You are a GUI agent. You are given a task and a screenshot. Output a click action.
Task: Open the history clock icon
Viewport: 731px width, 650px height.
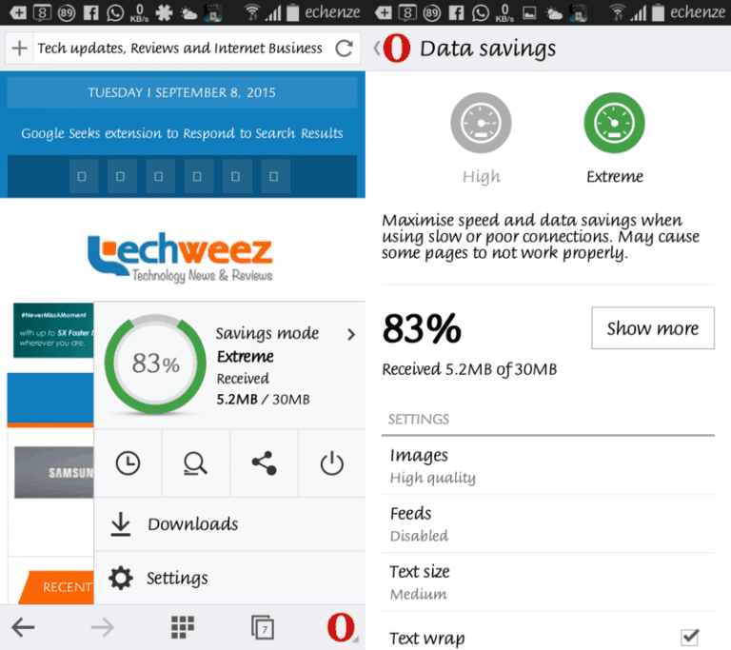128,463
